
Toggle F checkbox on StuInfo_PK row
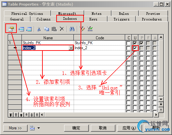pos(148,43)
